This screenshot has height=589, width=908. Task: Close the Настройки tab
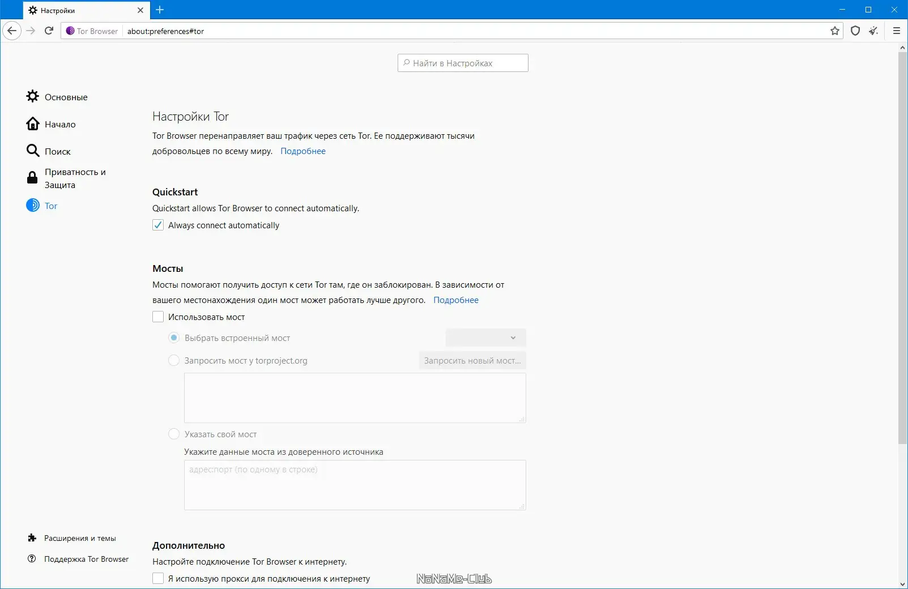pos(140,10)
